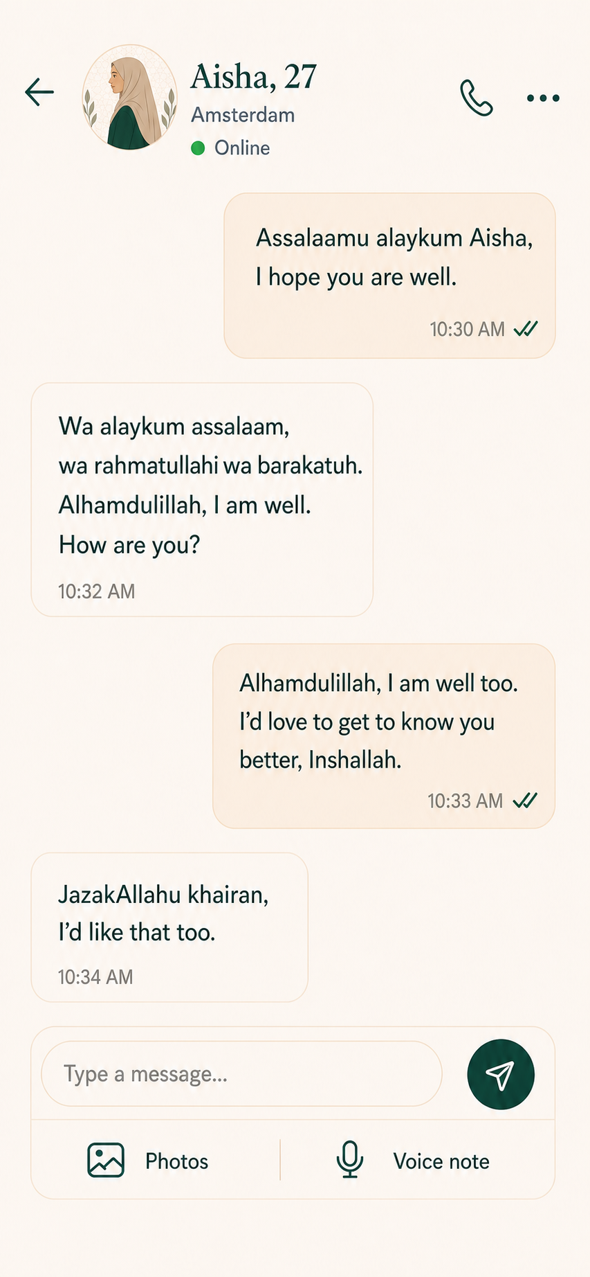Select the message about getting to know you

pos(384,736)
